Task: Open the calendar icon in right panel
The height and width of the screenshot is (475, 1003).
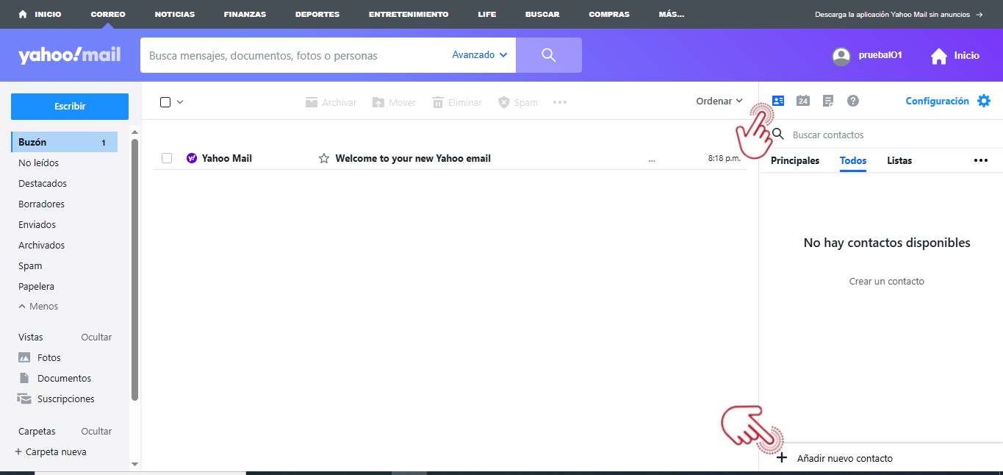Action: click(x=803, y=101)
